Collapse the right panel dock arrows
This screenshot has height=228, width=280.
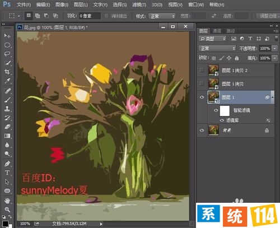tap(271, 26)
